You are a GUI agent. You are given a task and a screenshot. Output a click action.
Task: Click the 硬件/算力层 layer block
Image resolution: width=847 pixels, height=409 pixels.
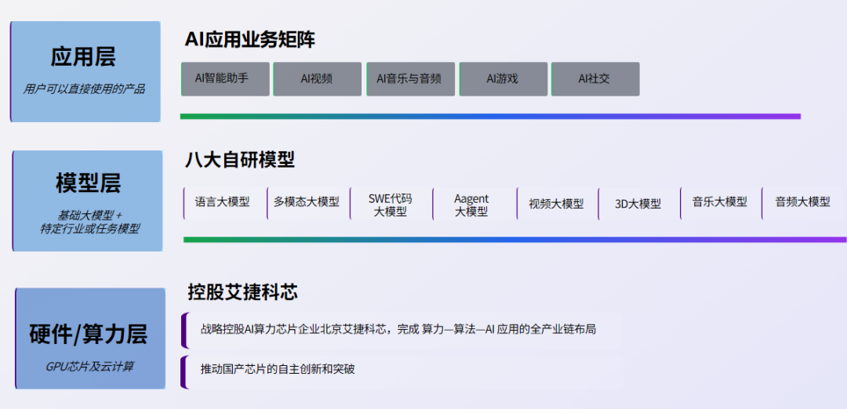coord(90,338)
